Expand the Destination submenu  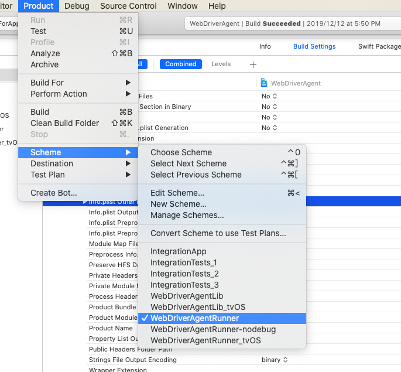(x=78, y=163)
